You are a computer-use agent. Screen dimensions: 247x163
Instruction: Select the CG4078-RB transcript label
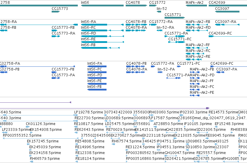click(136, 22)
